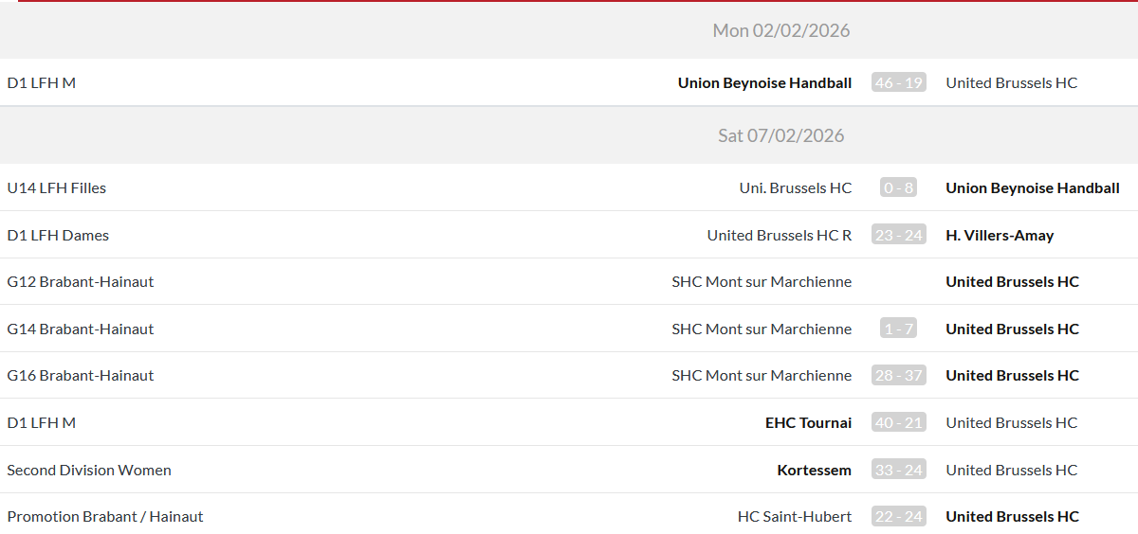Select the G14 Brabant-Hainaut competition
This screenshot has width=1138, height=534.
point(80,329)
